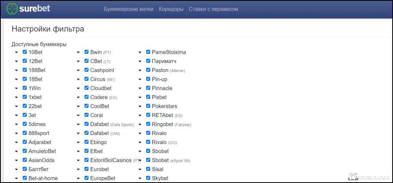This screenshot has height=183, width=393.
Task: Toggle the Ebingo checkbox
Action: tap(86, 142)
